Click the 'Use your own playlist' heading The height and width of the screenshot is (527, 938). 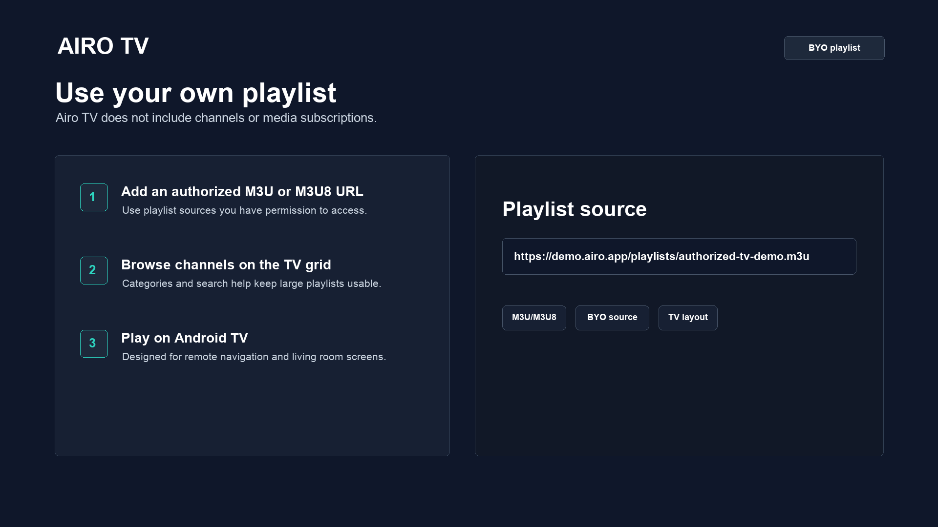coord(196,93)
